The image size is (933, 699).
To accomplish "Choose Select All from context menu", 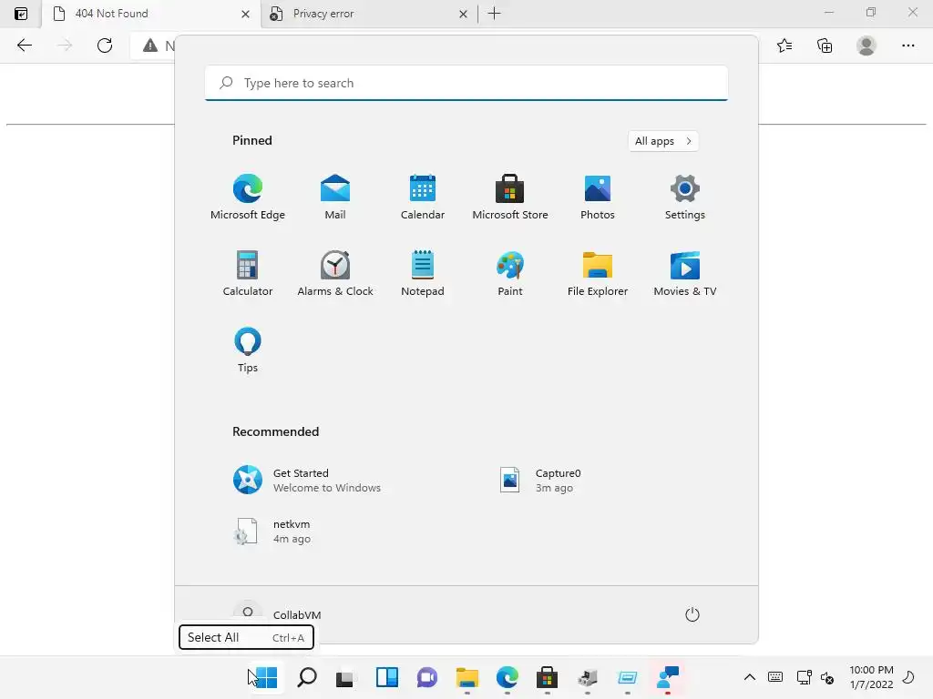I will tap(246, 637).
